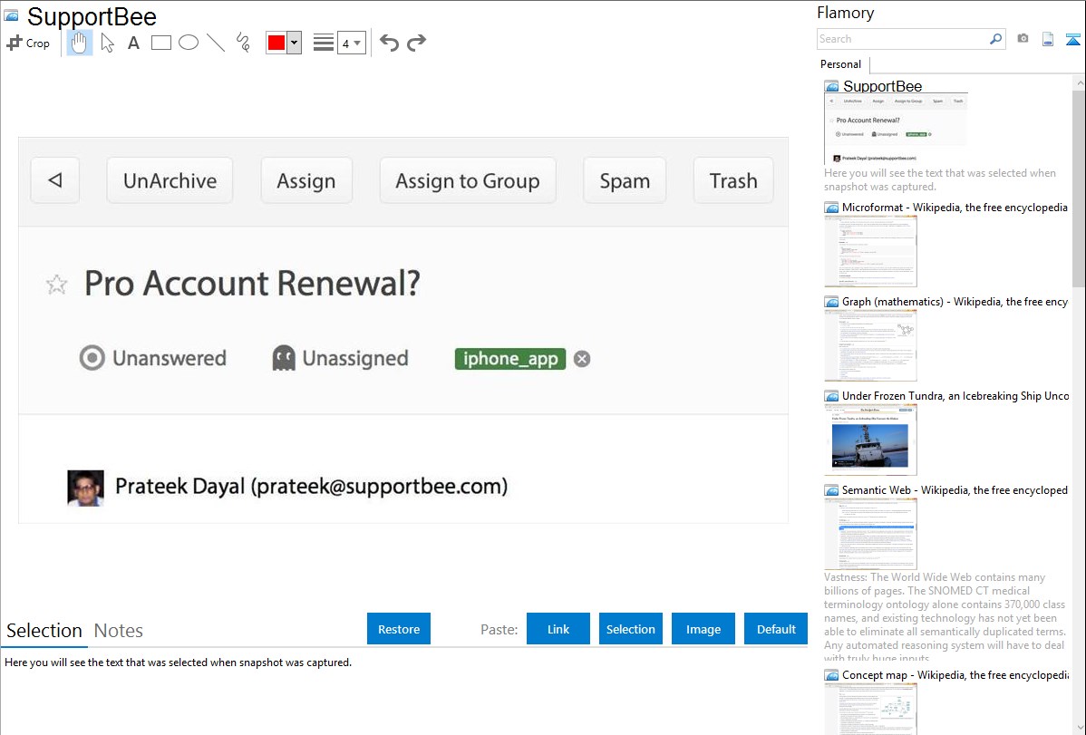Click the camera snapshot icon
The width and height of the screenshot is (1086, 735).
click(1023, 39)
